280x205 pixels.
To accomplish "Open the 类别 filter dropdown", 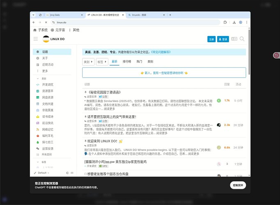I will click(88, 62).
